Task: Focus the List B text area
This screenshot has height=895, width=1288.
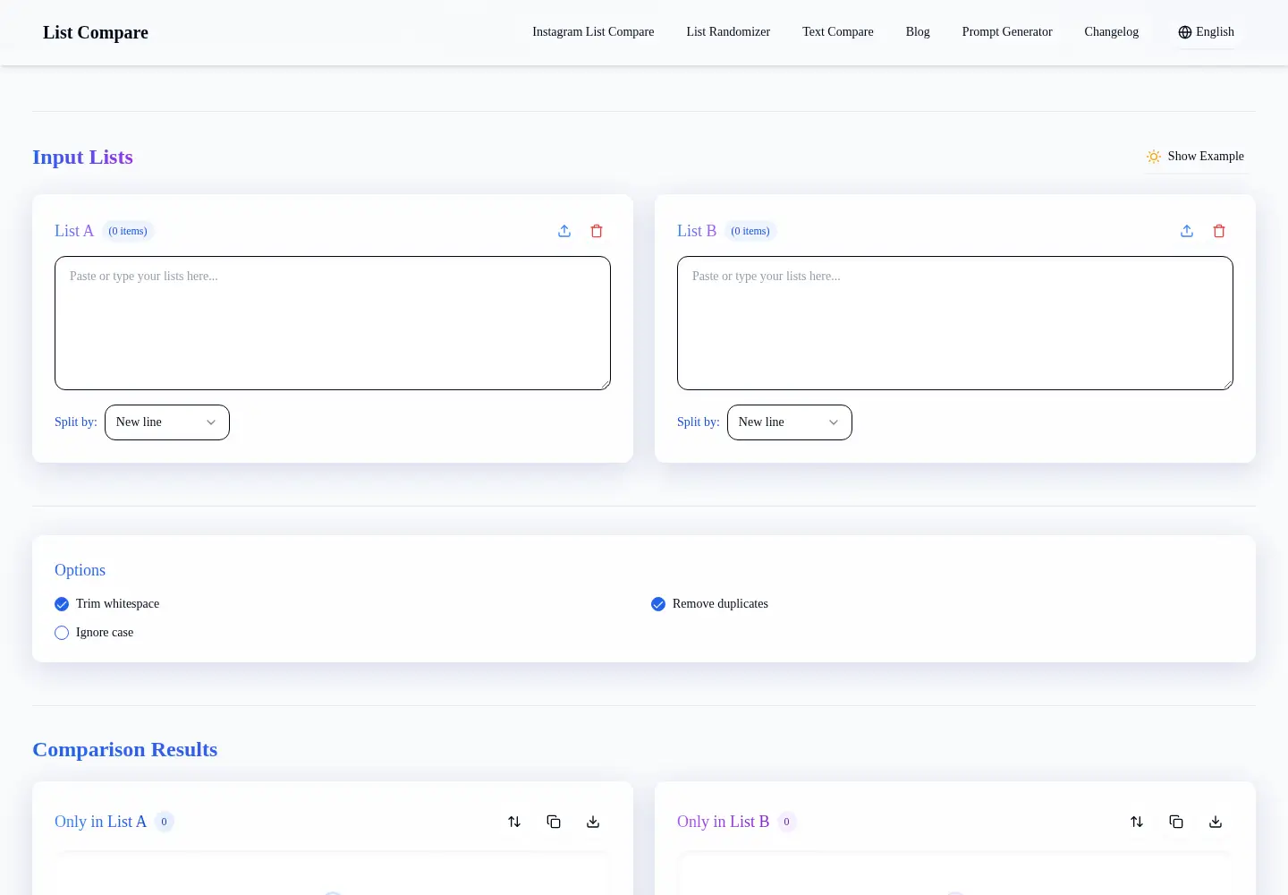Action: (x=955, y=323)
